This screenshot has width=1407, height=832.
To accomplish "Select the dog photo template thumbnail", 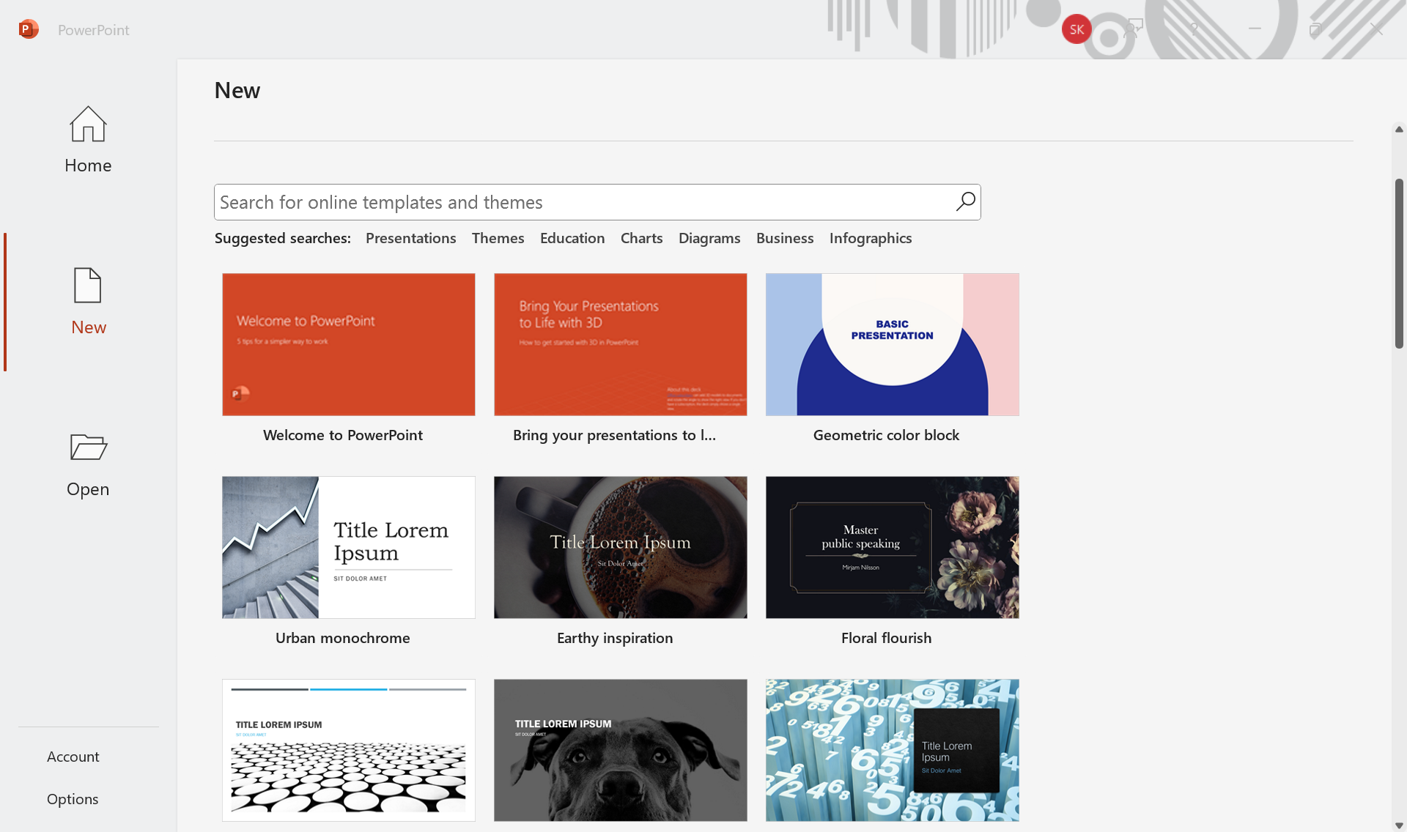I will tap(620, 750).
